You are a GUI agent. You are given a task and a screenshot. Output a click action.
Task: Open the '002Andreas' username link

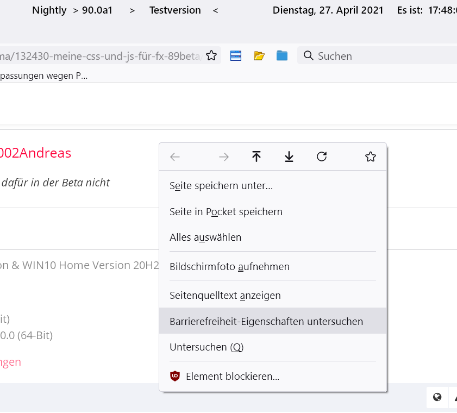tap(35, 153)
